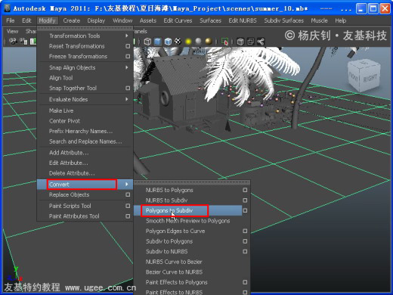
Task: Toggle wireframe on shaded cube icon
Action: pos(168,42)
